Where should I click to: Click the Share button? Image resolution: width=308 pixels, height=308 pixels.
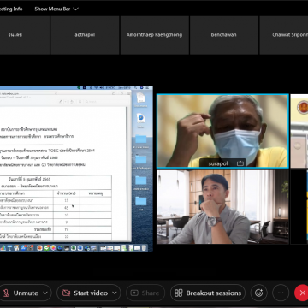[145, 293]
